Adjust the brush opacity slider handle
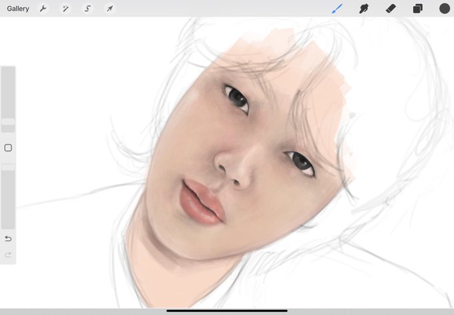This screenshot has height=315, width=454. pos(8,167)
